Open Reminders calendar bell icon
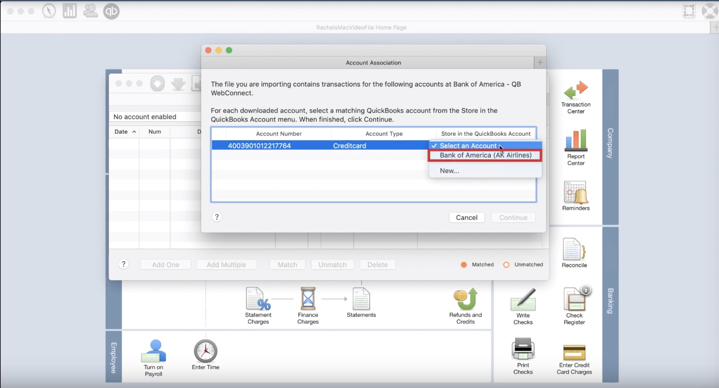Screen dimensions: 719x388 point(576,192)
